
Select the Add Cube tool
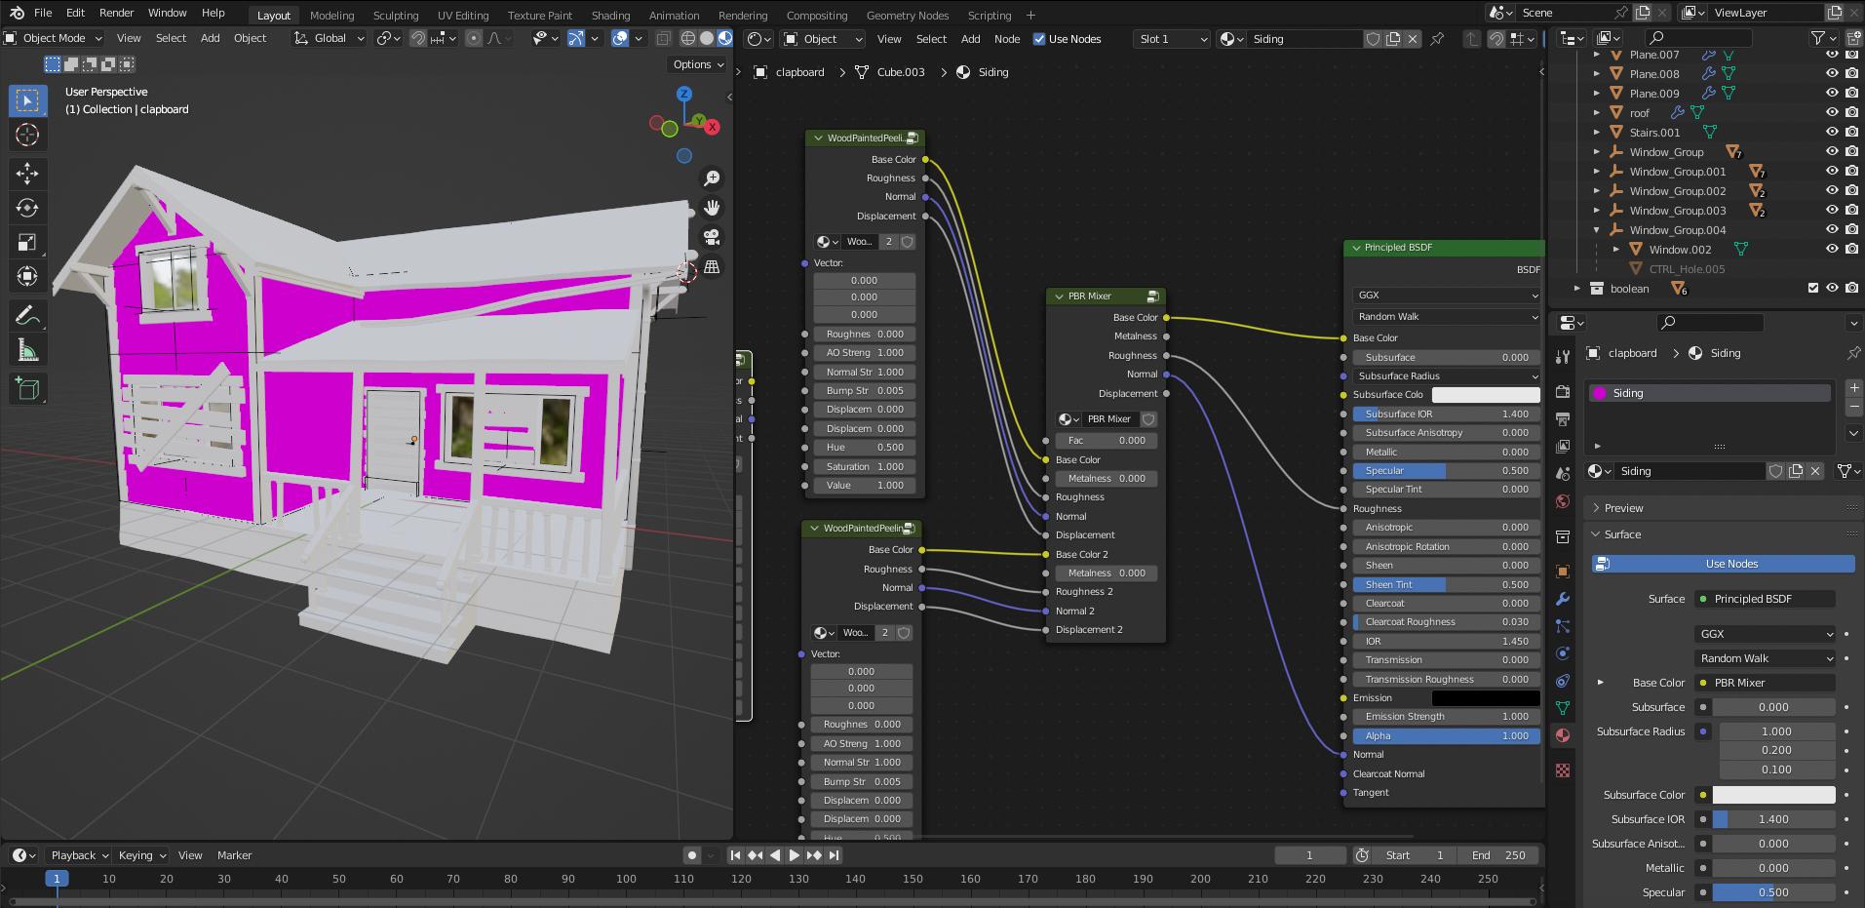(27, 388)
